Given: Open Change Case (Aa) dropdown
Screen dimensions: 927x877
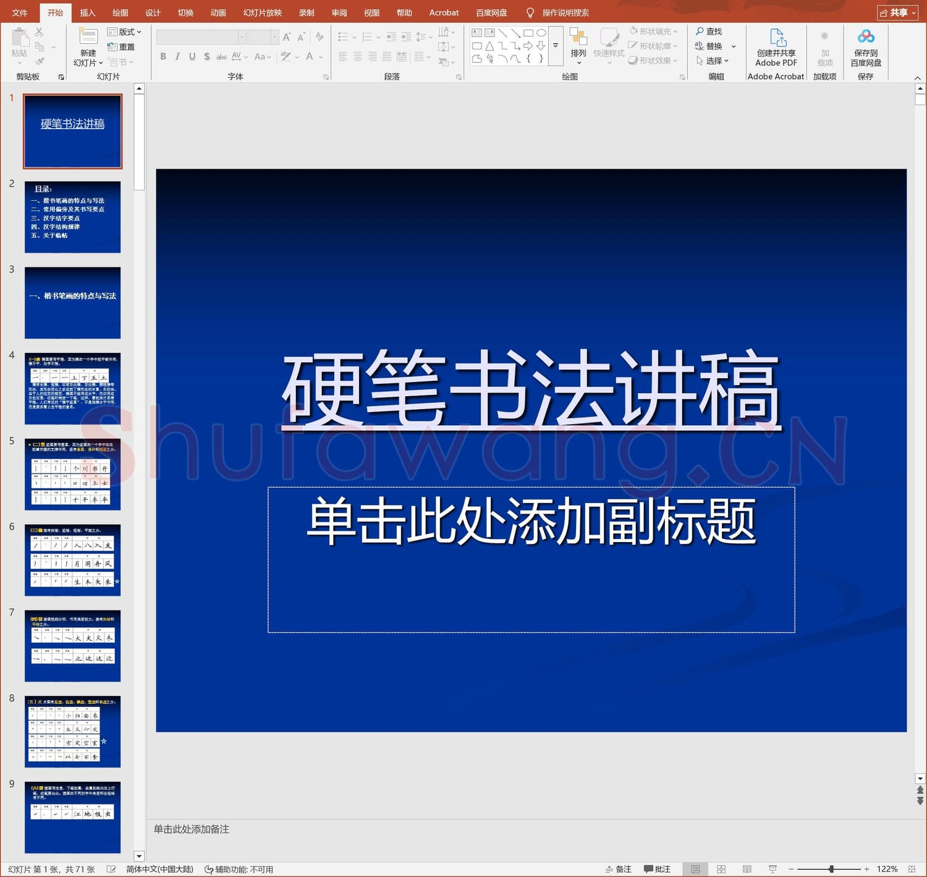Looking at the screenshot, I should pos(263,56).
